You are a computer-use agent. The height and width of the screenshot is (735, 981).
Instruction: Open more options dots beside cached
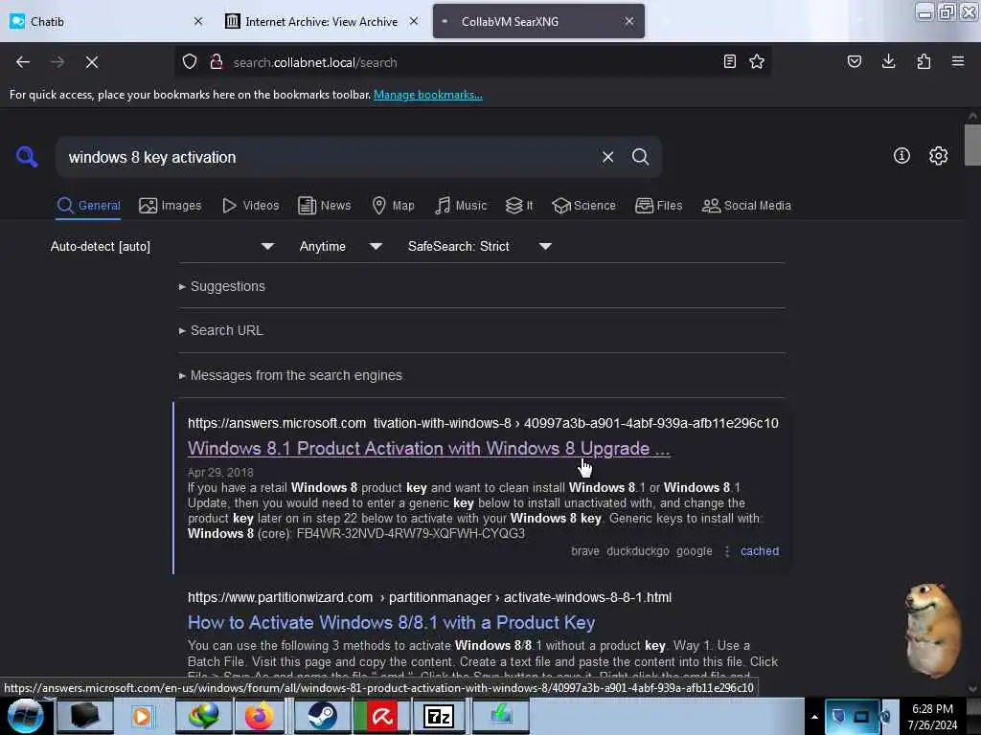pyautogui.click(x=727, y=551)
